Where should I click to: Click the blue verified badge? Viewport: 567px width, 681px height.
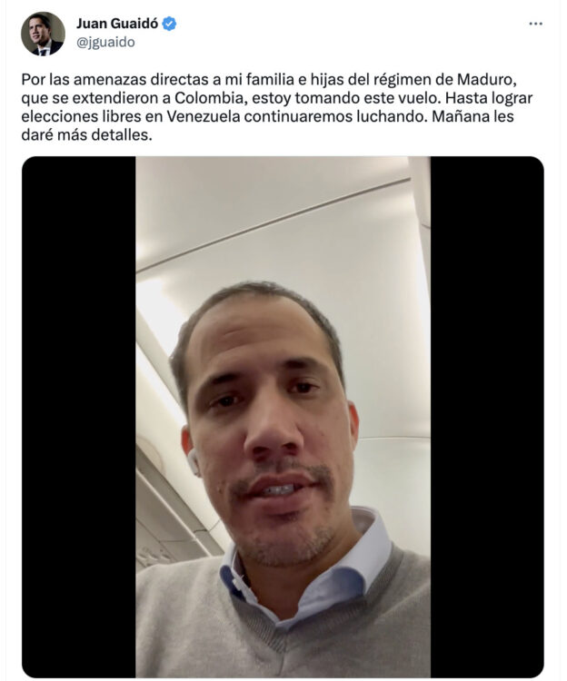coord(169,24)
